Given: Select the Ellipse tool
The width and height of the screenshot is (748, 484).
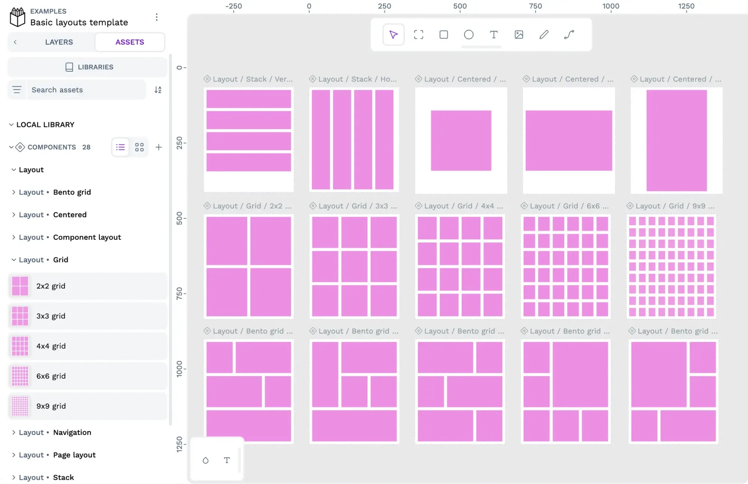Looking at the screenshot, I should (469, 35).
